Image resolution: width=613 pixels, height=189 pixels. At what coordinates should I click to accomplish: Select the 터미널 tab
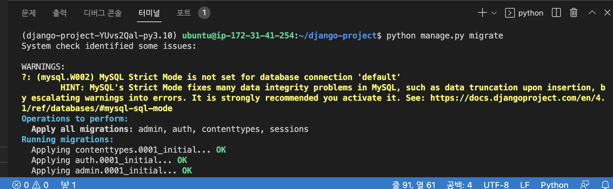149,13
